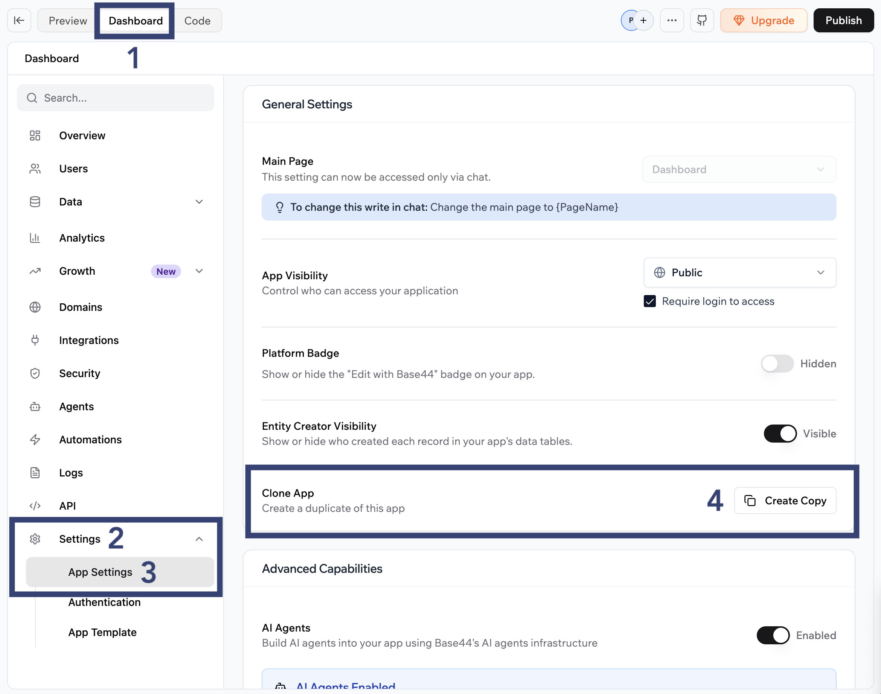Viewport: 881px width, 694px height.
Task: Click the Logs document icon
Action: pyautogui.click(x=35, y=473)
